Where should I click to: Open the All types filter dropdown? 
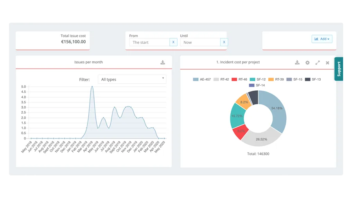point(132,79)
